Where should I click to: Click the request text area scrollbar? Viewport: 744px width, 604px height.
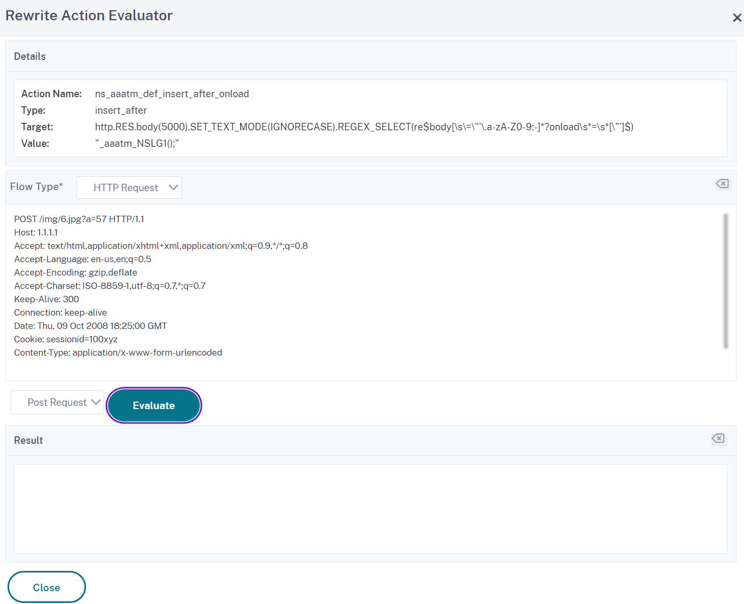(725, 281)
